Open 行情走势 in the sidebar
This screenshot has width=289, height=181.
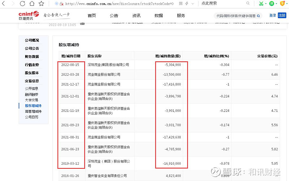point(32,65)
